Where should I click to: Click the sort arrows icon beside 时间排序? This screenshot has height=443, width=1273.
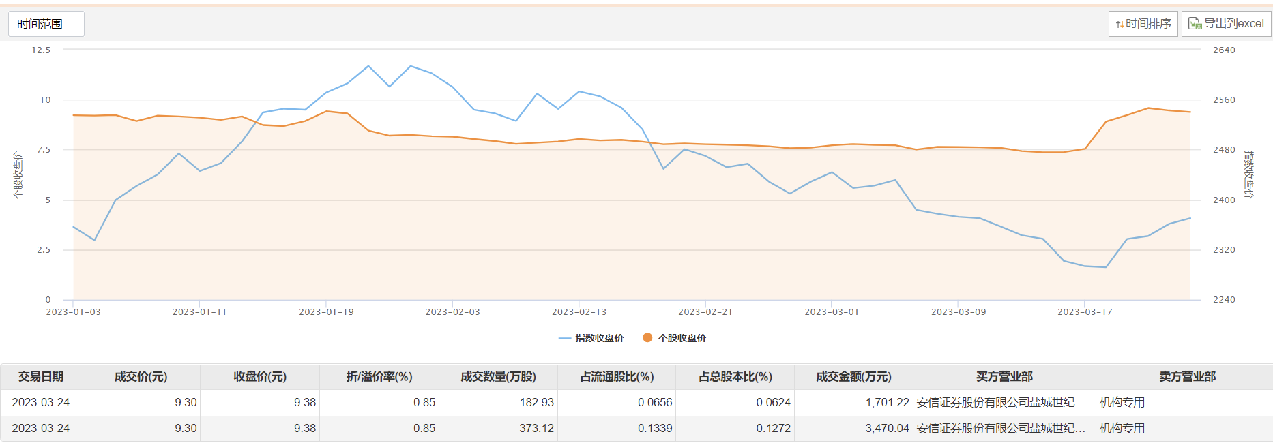click(1120, 25)
